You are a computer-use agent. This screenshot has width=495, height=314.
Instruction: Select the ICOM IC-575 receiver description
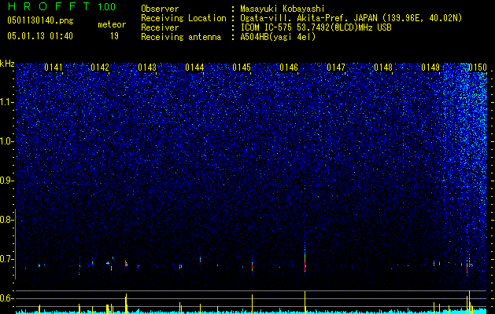tap(316, 27)
